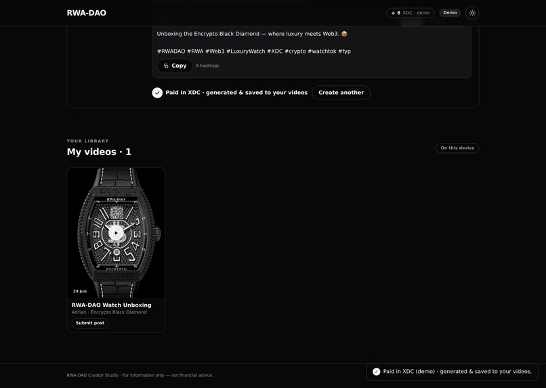Viewport: 546px width, 388px height.
Task: Click the package emoji in caption text
Action: pyautogui.click(x=344, y=34)
